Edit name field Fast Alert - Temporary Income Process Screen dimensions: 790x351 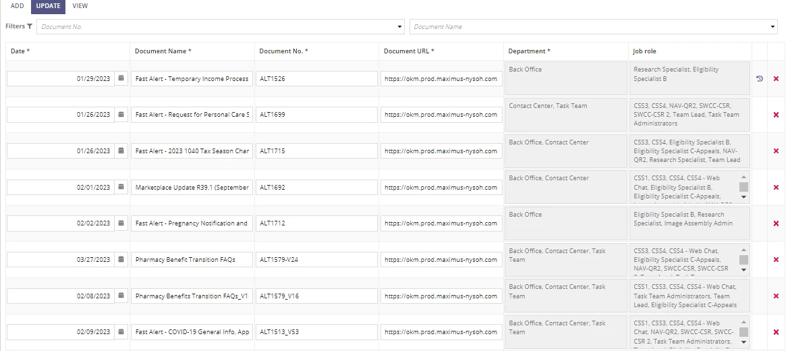(192, 79)
